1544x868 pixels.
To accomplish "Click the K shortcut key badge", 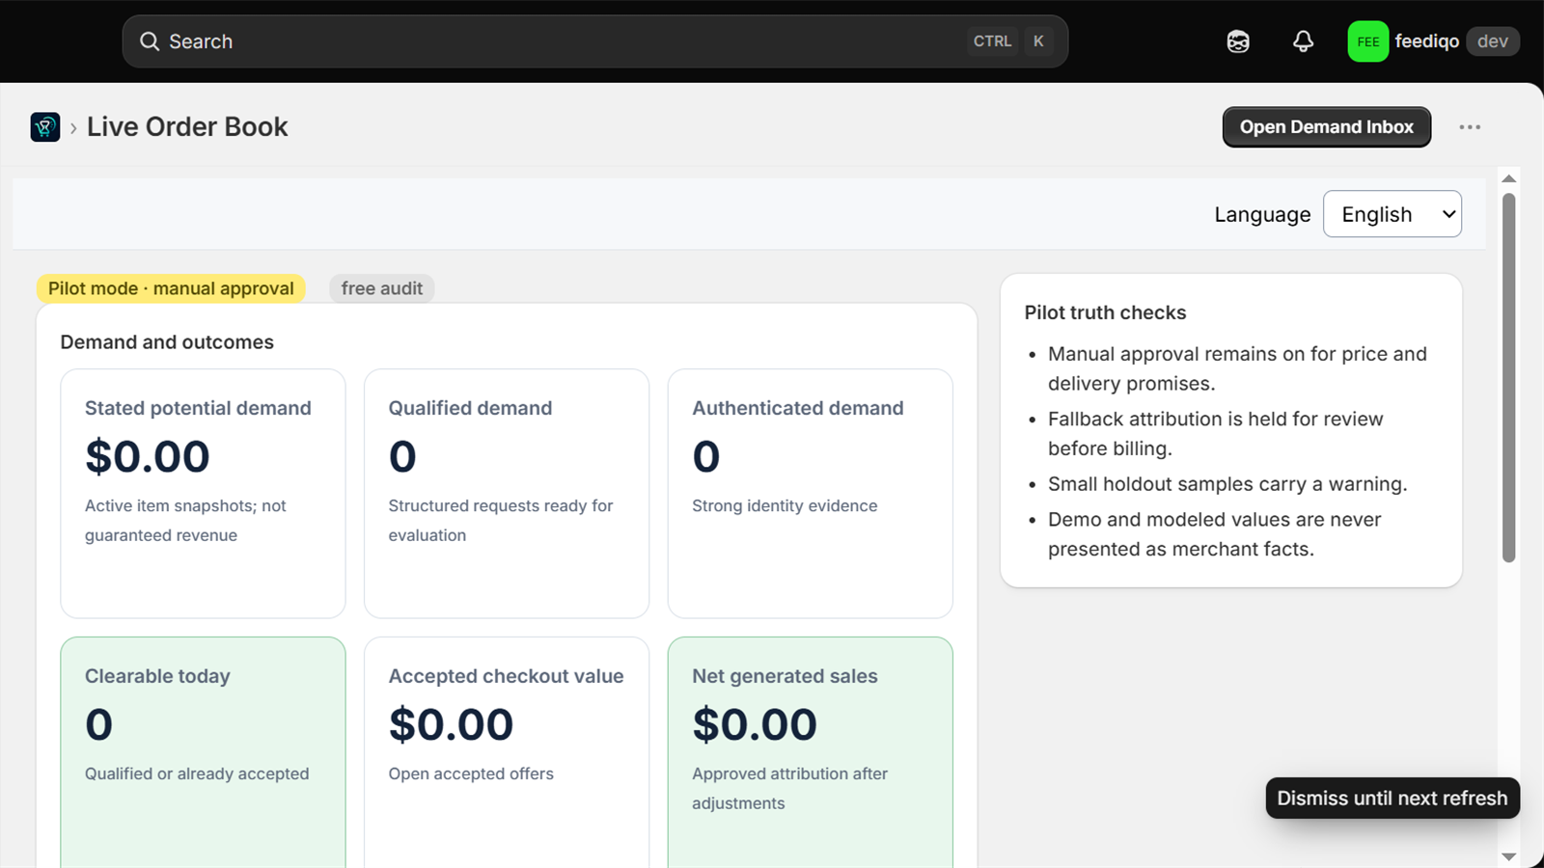I will coord(1038,41).
